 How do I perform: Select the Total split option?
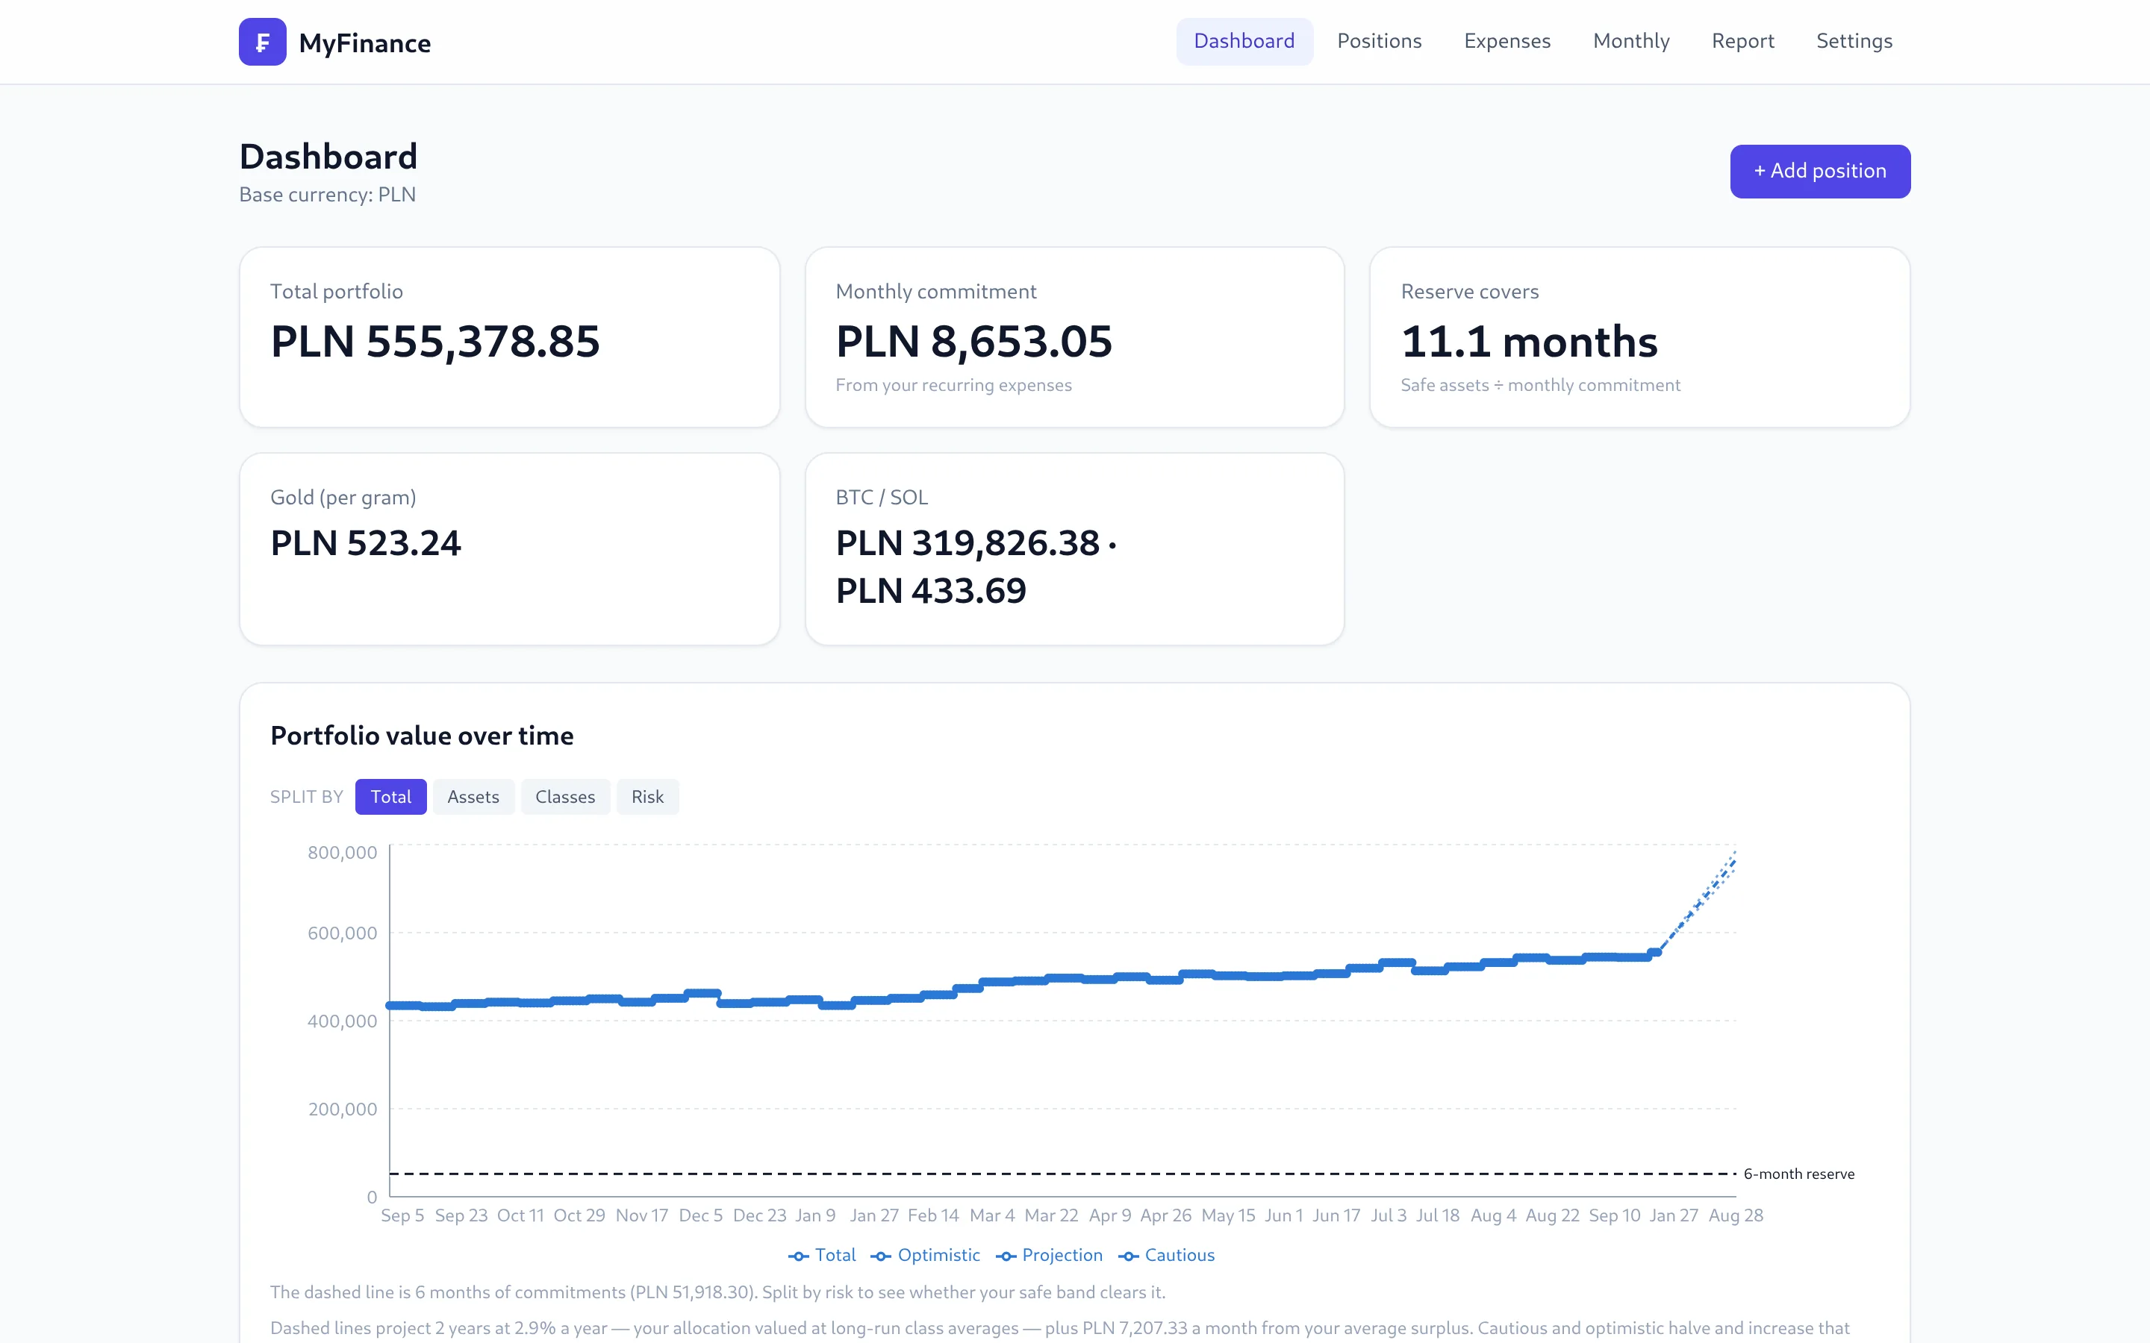pos(391,797)
